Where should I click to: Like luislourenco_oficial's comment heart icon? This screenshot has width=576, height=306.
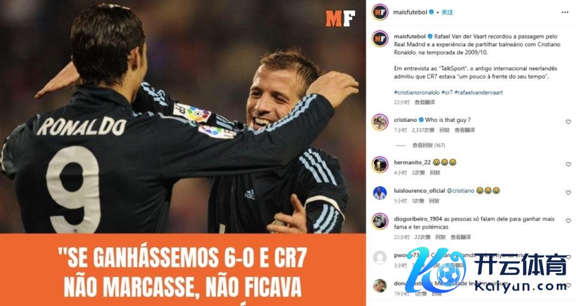coord(568,193)
